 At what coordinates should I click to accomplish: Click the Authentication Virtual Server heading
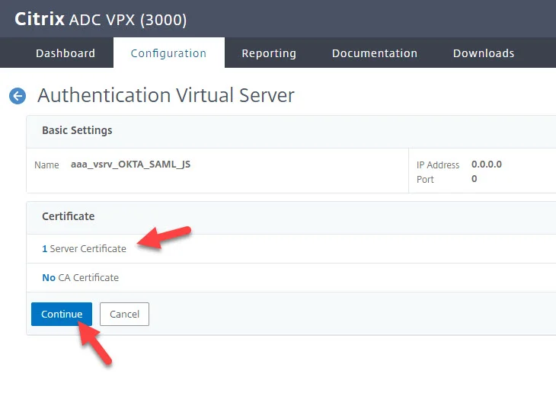(x=166, y=95)
